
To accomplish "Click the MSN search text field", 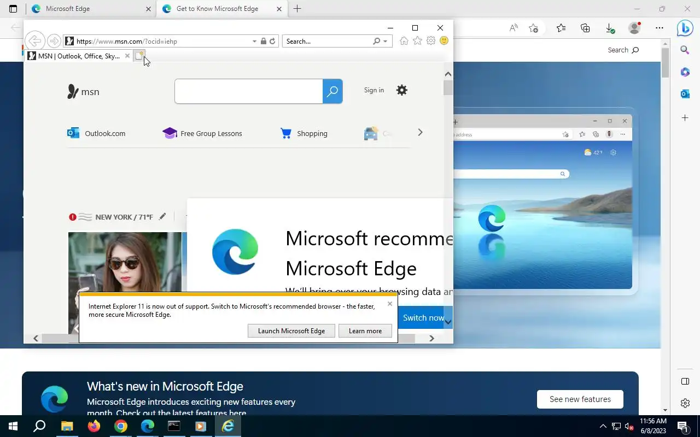I will click(249, 91).
